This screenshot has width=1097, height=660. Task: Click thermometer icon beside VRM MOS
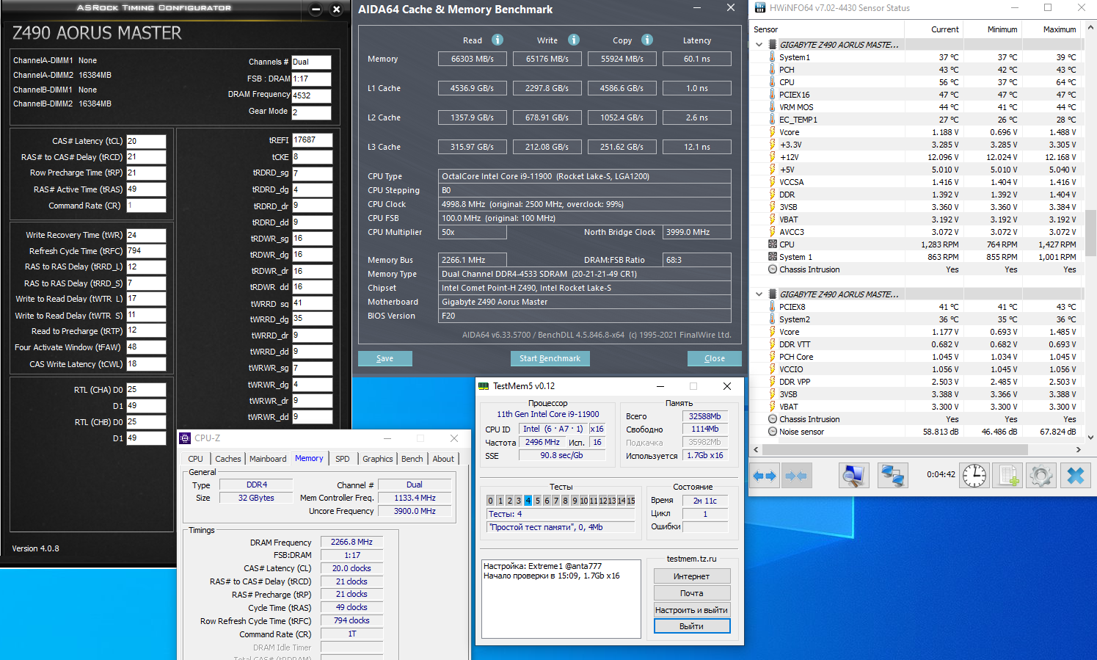click(x=772, y=107)
